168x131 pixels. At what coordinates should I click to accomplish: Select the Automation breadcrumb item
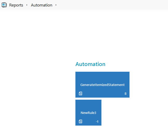coord(42,5)
